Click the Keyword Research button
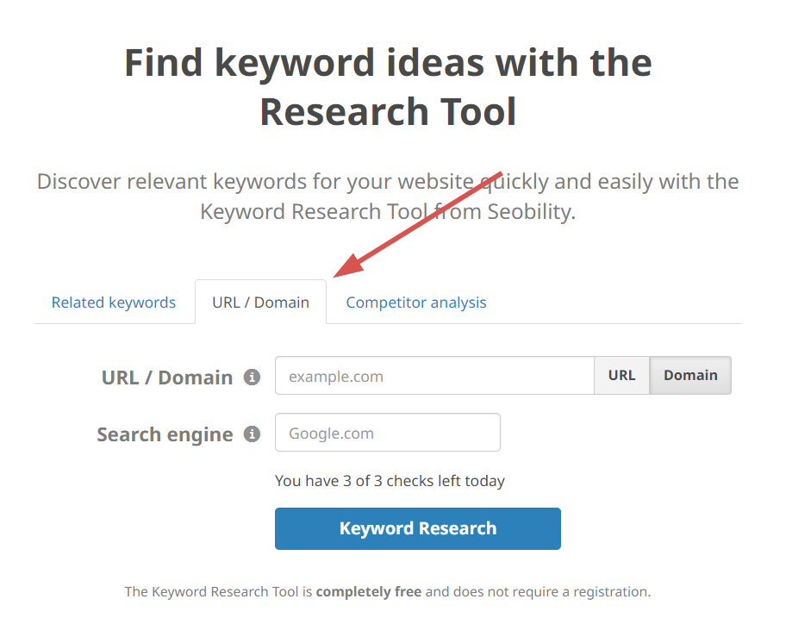 point(417,528)
